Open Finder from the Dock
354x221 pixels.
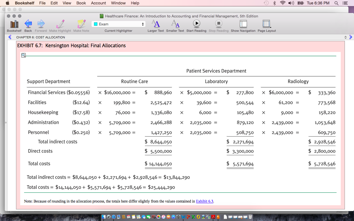point(104,217)
